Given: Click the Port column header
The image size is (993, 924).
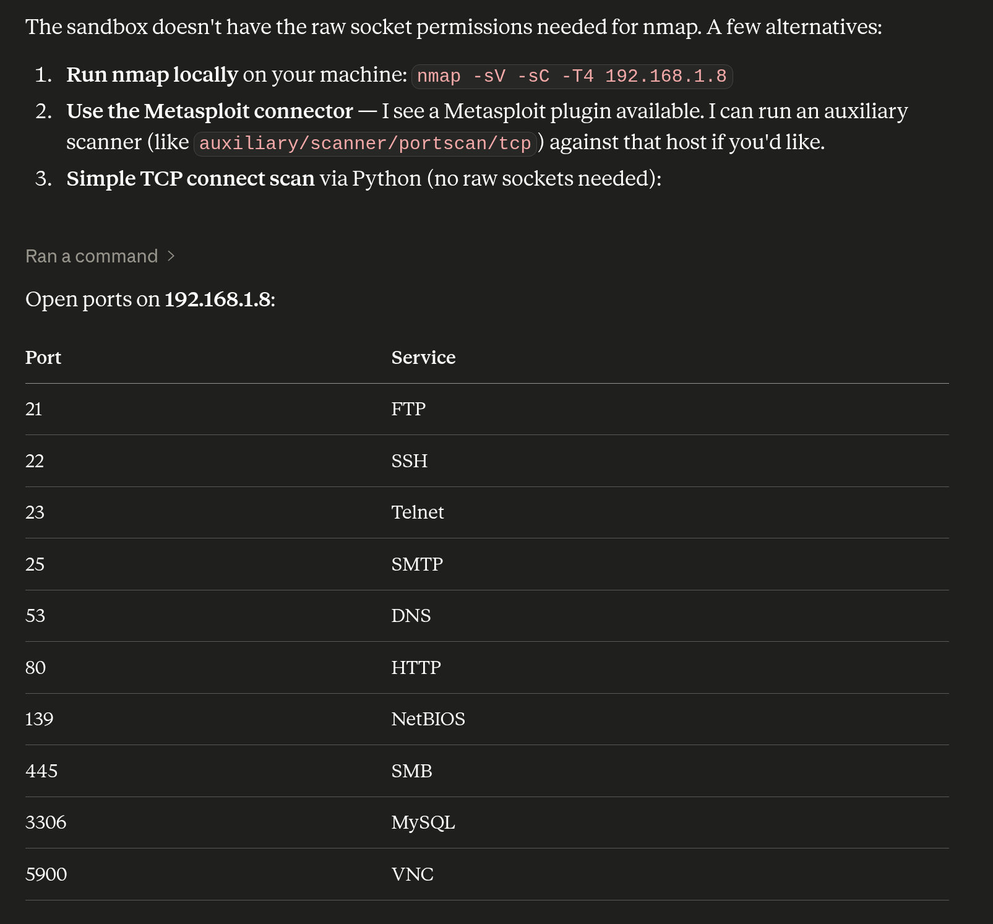Looking at the screenshot, I should tap(43, 358).
